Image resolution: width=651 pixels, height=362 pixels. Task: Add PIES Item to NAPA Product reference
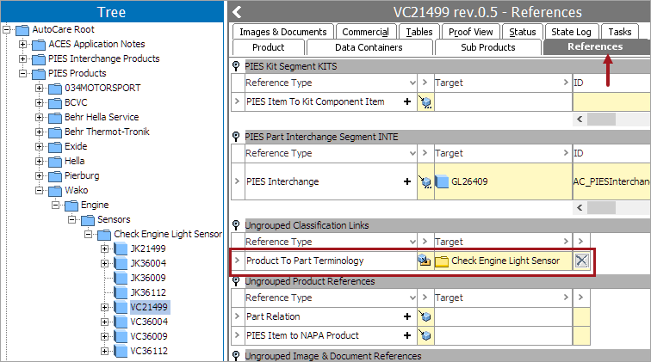pos(406,335)
